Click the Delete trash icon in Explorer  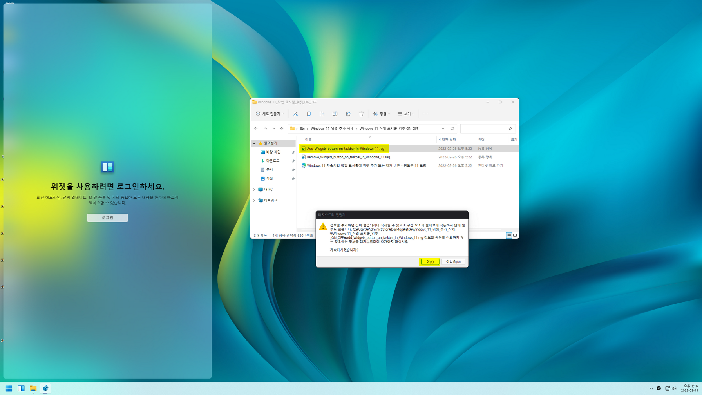361,114
